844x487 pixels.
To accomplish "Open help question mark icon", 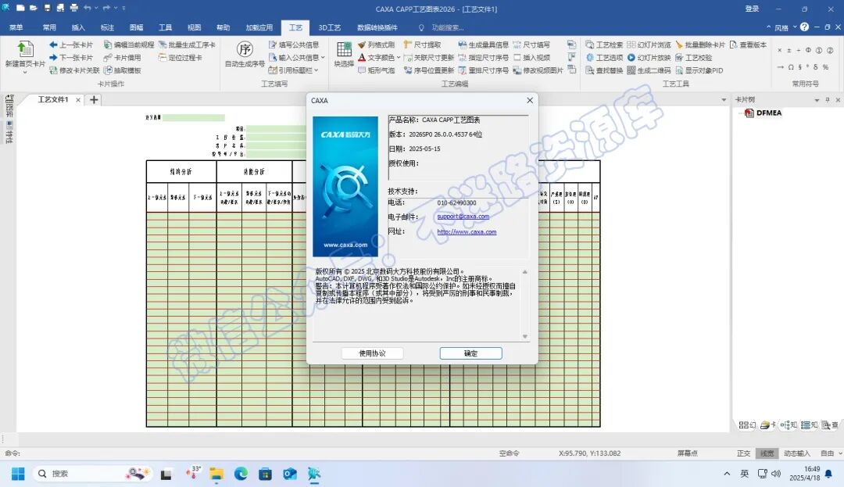I will [x=804, y=27].
